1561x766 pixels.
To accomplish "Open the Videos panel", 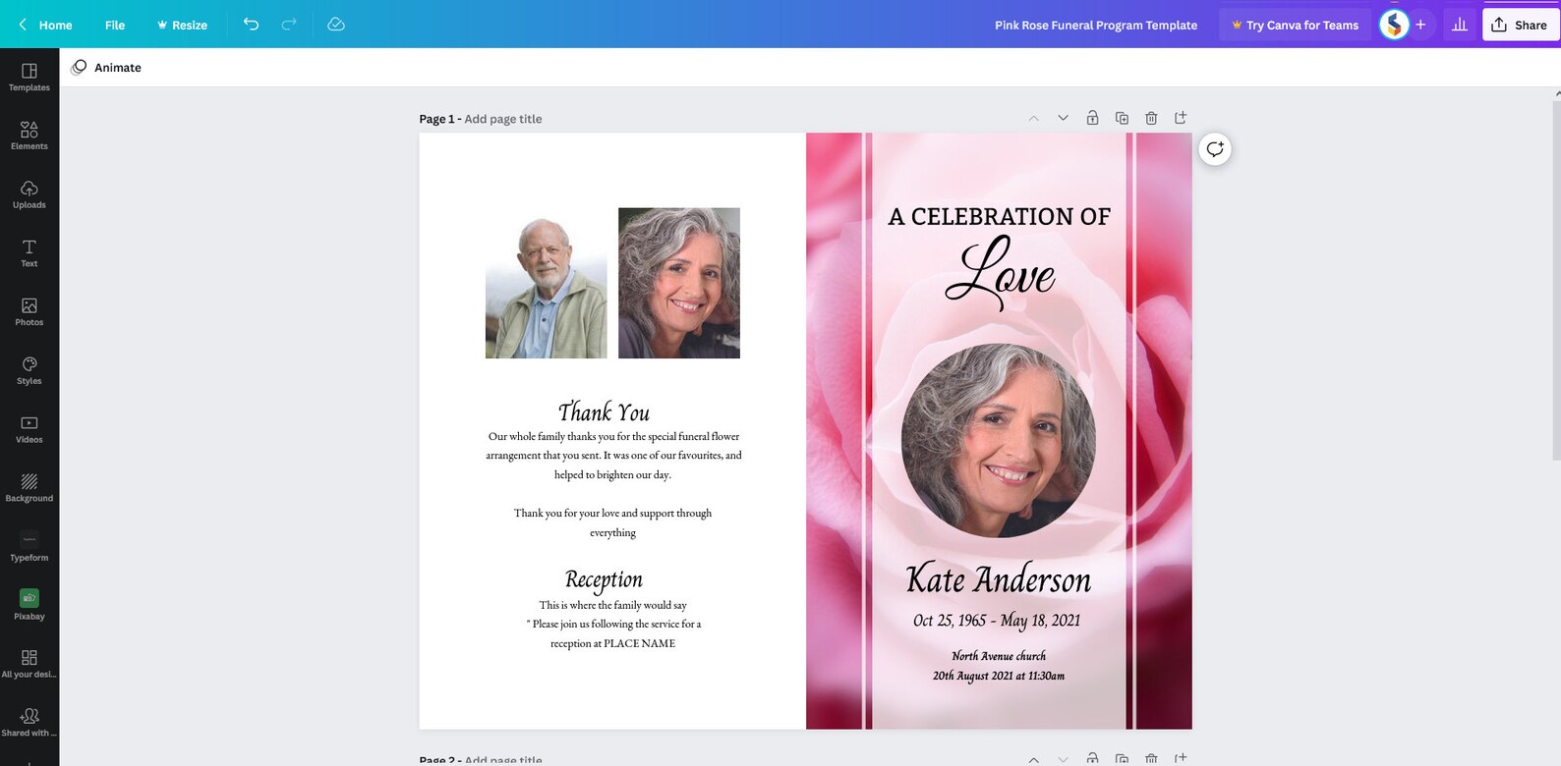I will click(29, 430).
